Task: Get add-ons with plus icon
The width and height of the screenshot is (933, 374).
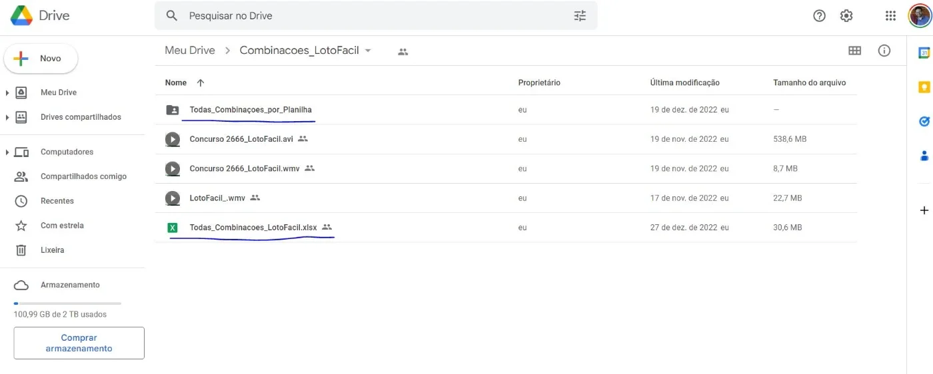Action: [924, 210]
